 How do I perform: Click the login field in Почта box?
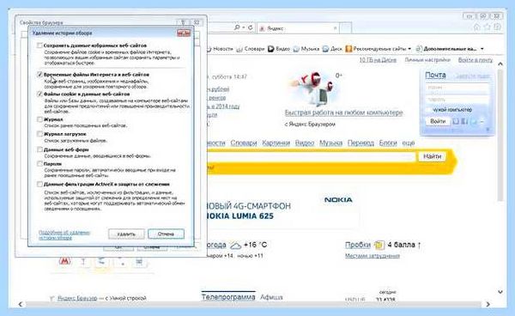[x=457, y=88]
